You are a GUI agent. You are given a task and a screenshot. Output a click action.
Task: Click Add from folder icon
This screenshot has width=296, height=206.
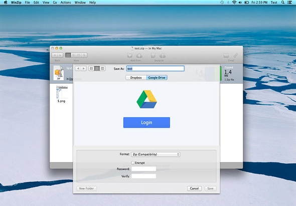(x=130, y=55)
